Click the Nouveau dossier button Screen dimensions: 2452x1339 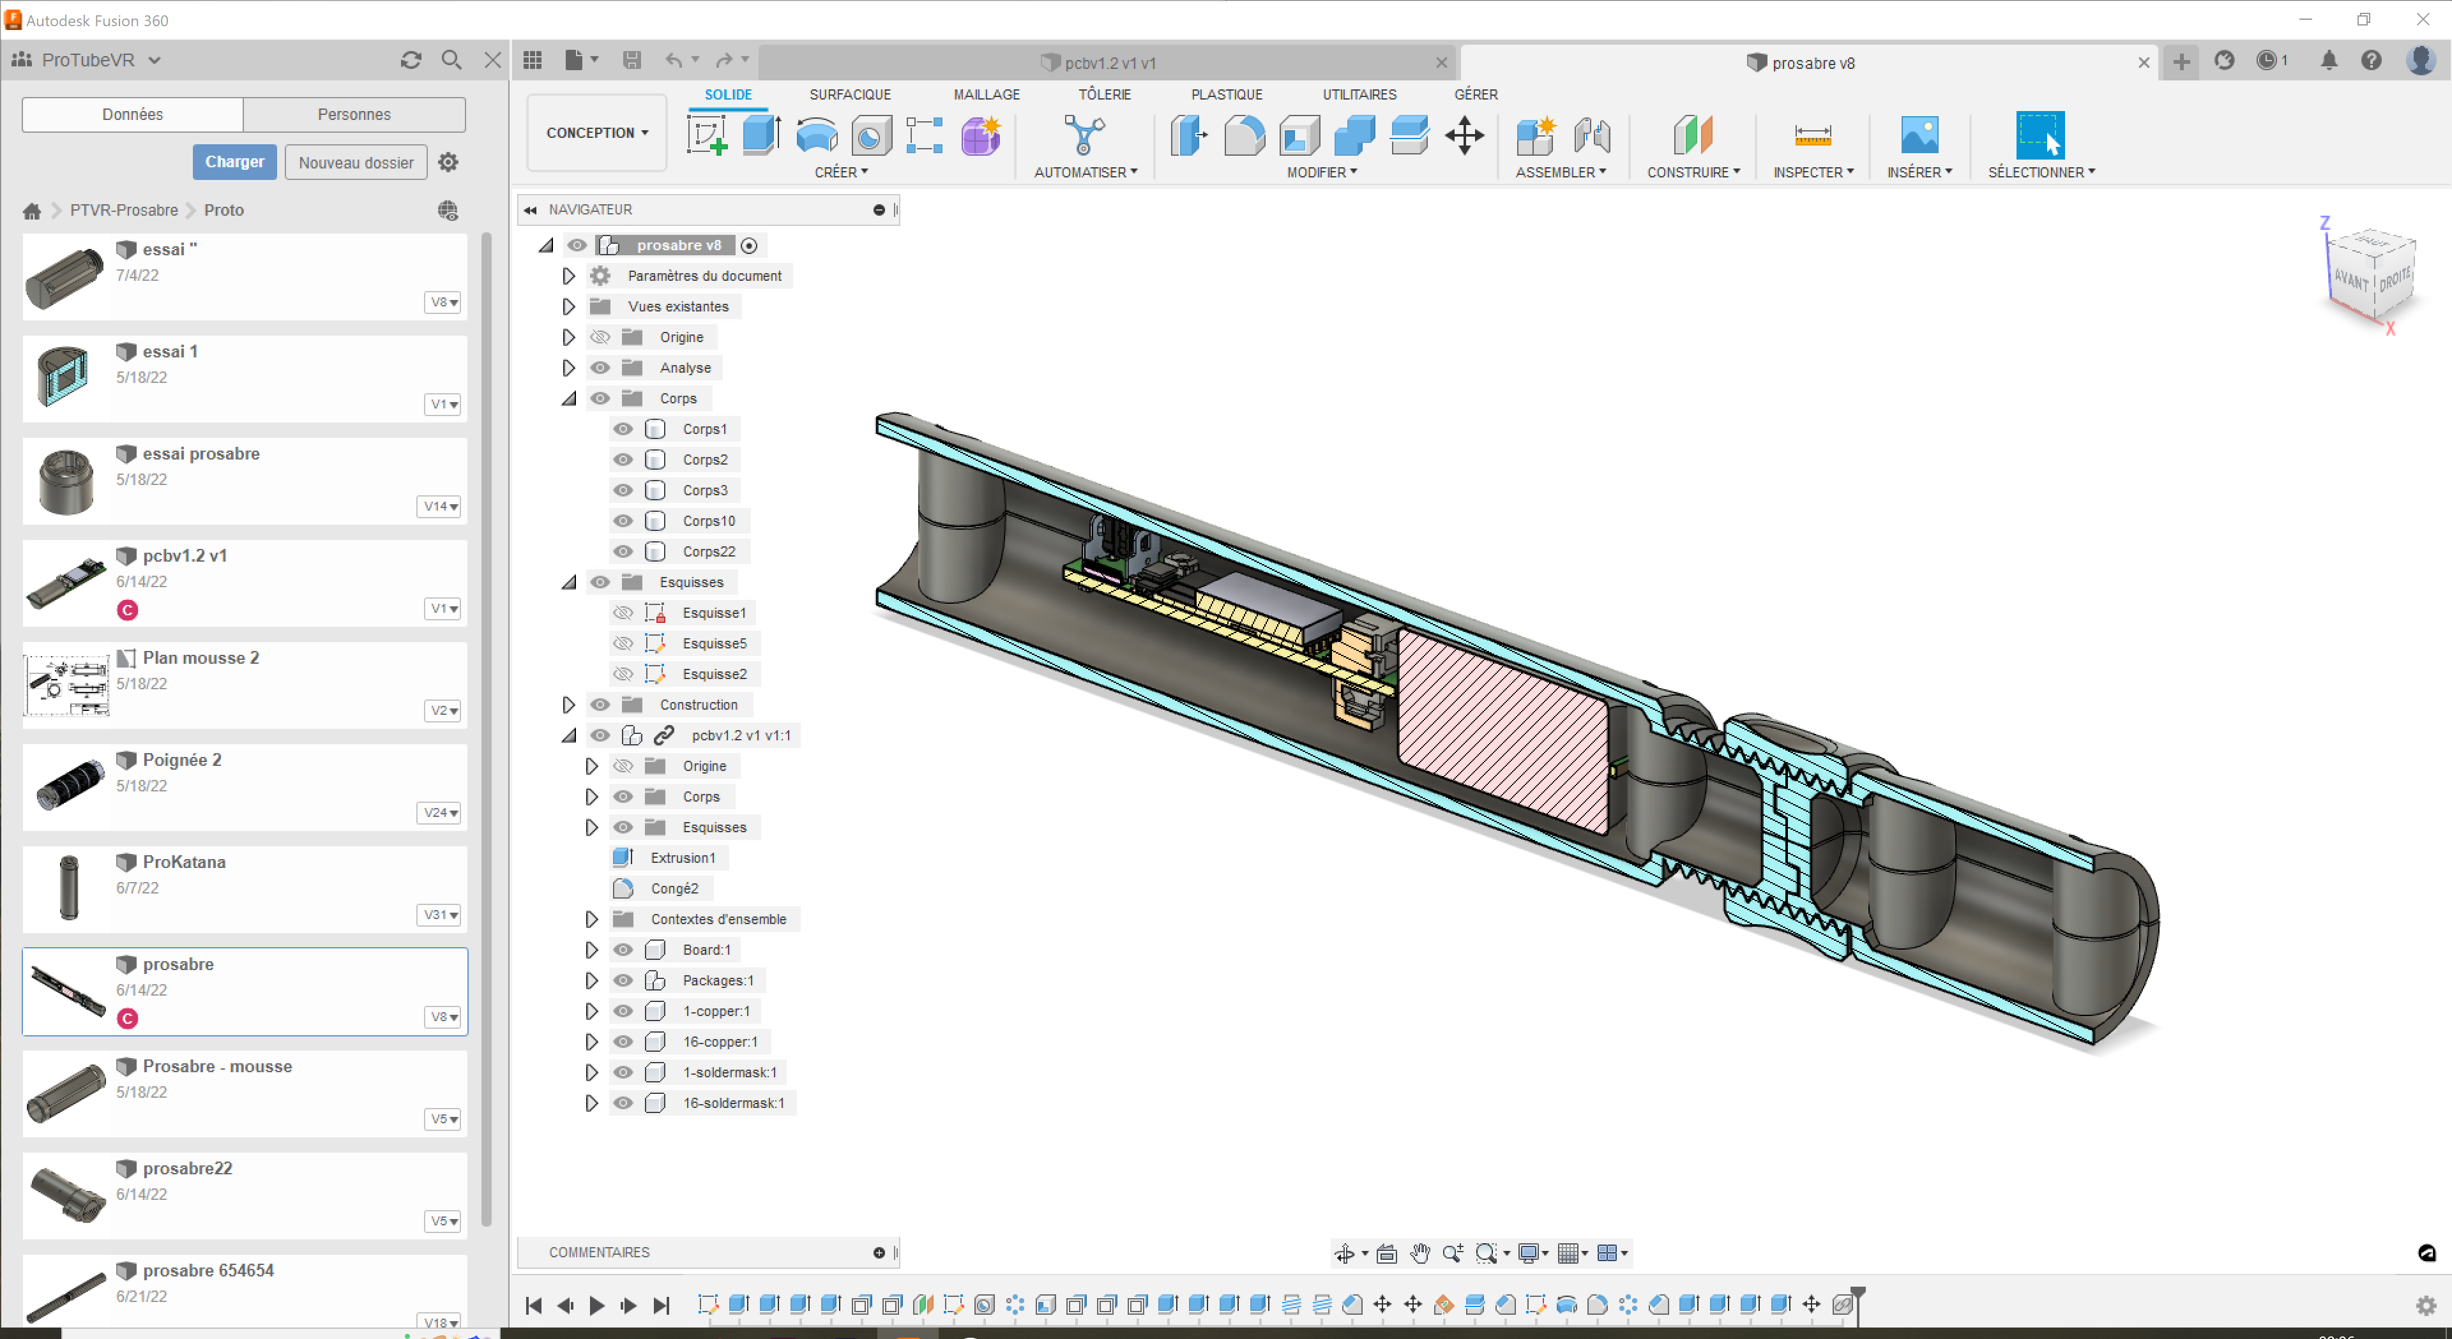[356, 163]
